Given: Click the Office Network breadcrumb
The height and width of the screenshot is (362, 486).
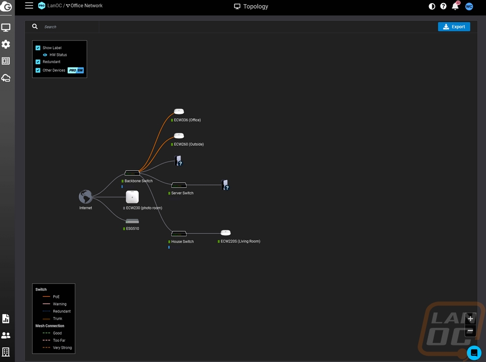Looking at the screenshot, I should pos(86,6).
